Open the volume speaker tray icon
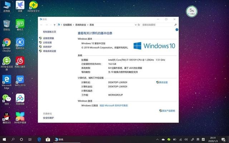Image resolution: width=229 pixels, height=143 pixels. click(x=186, y=139)
